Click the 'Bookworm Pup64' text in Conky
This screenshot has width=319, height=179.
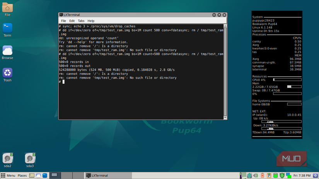coord(265,24)
